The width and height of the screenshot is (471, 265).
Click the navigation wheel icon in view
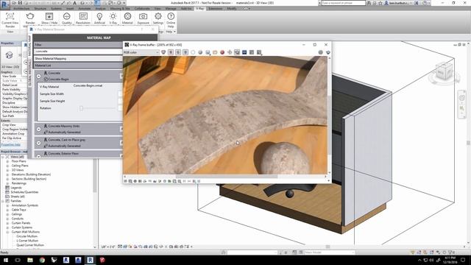[462, 98]
